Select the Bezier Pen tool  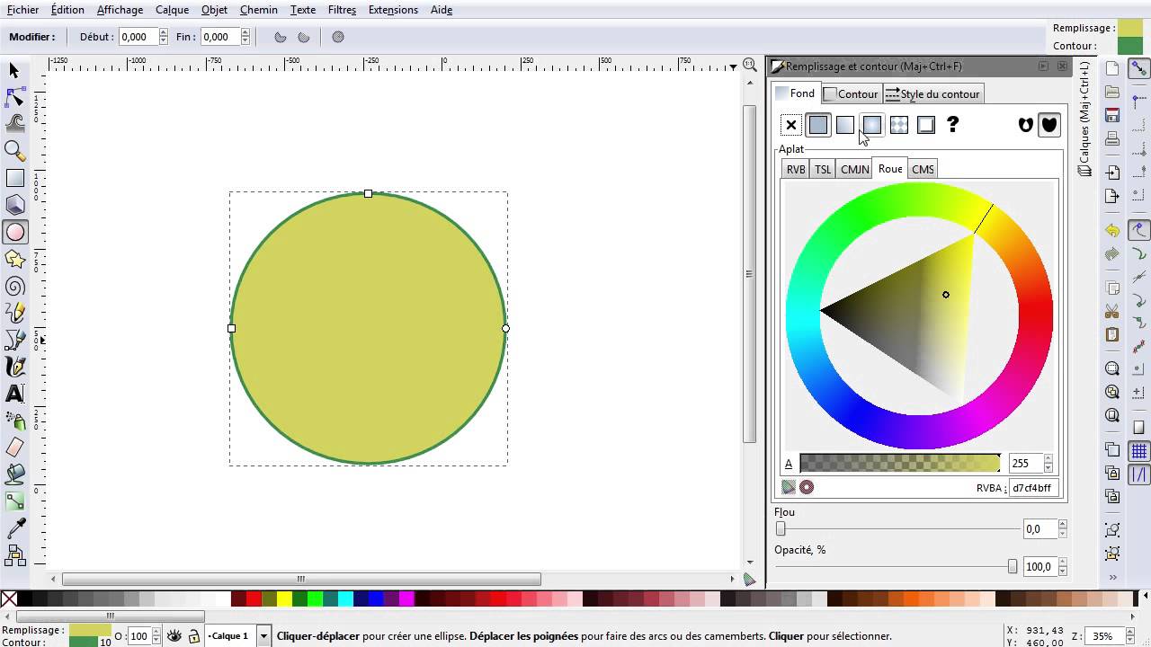14,340
